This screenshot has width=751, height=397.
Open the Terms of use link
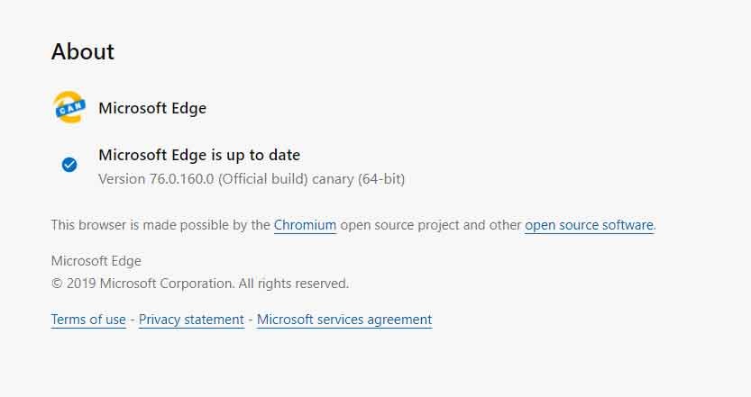coord(88,320)
